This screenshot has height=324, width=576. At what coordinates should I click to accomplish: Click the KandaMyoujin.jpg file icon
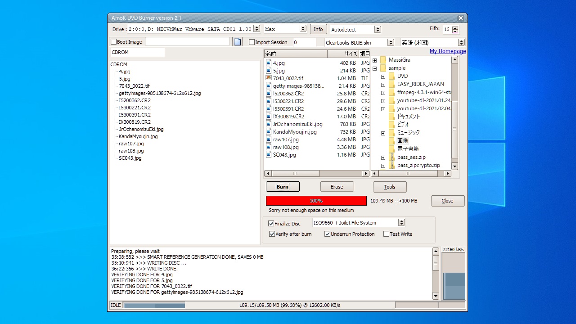pos(269,132)
